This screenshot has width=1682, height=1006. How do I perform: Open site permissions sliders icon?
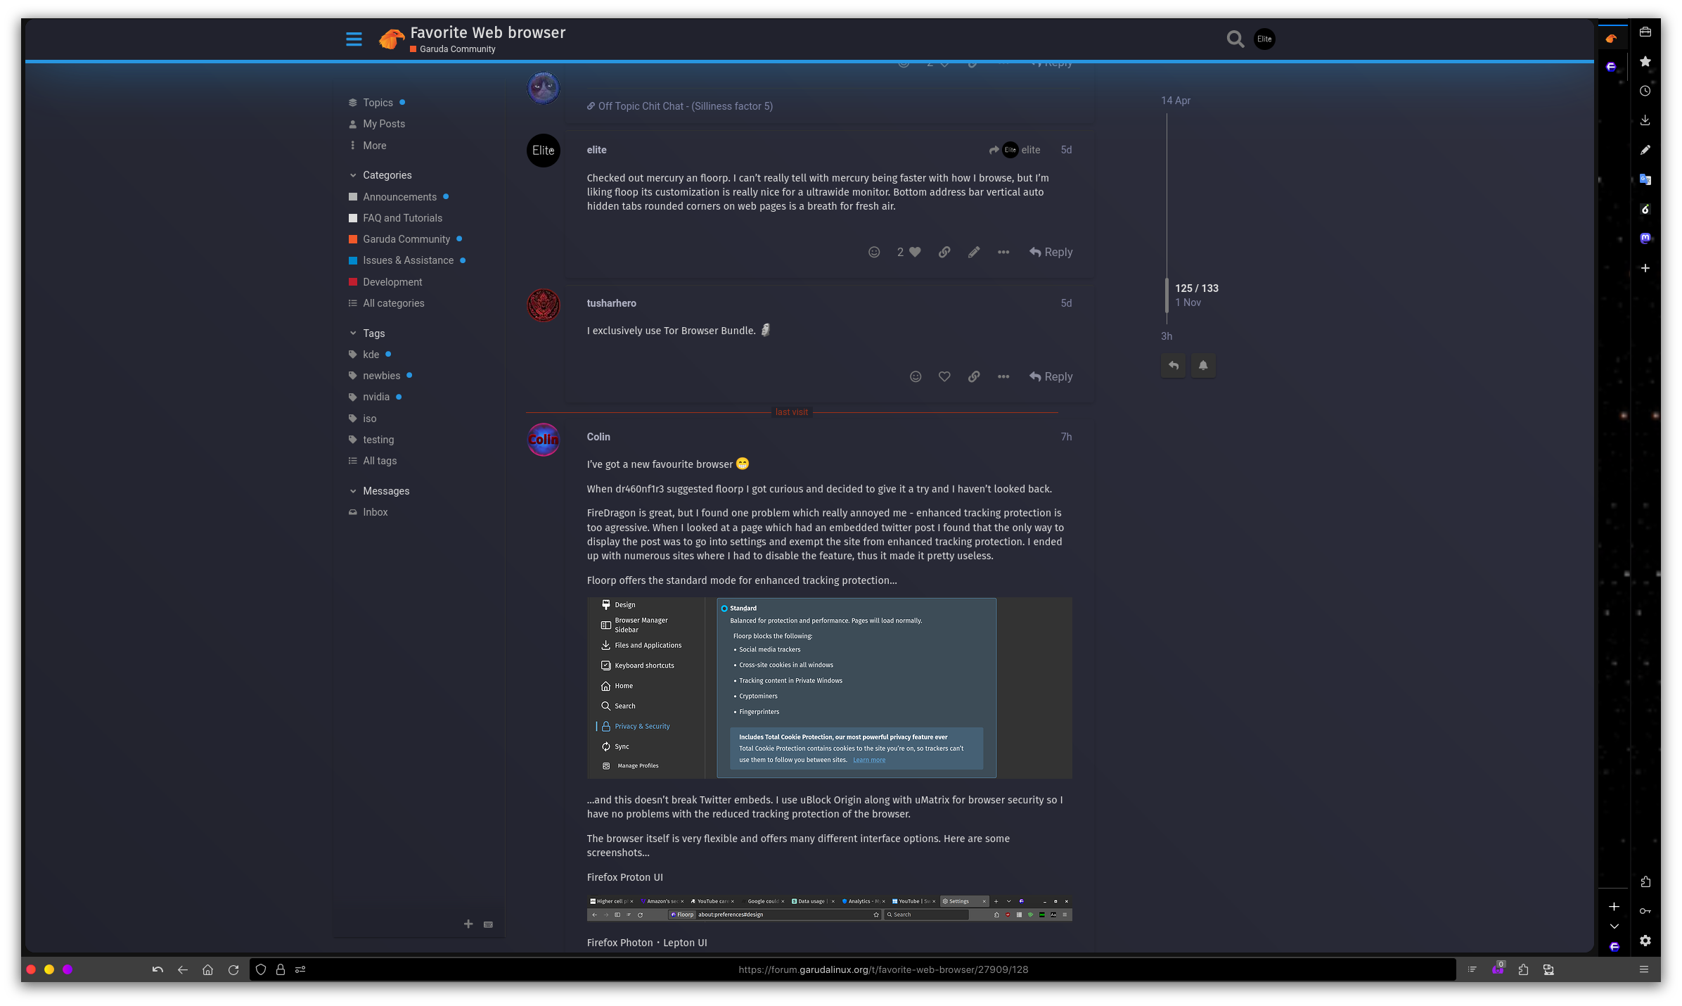(x=300, y=970)
